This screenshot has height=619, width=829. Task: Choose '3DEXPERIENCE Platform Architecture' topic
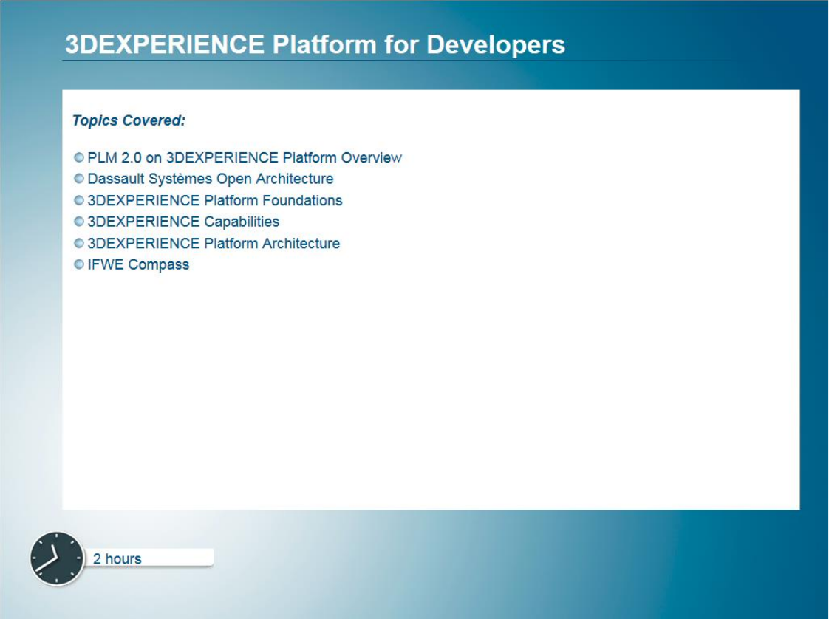point(214,243)
